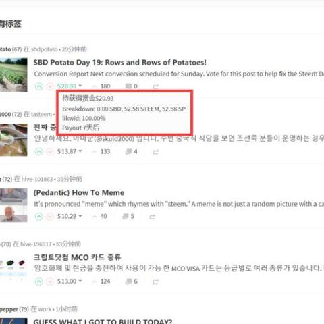This screenshot has width=324, height=324.
Task: Upvote the How To Meme post
Action: pos(38,217)
